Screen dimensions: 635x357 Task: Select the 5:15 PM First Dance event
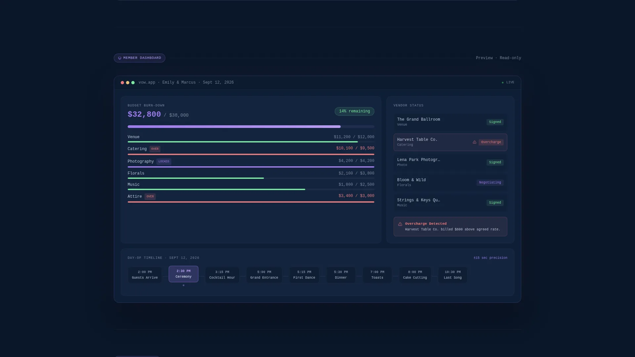[304, 275]
